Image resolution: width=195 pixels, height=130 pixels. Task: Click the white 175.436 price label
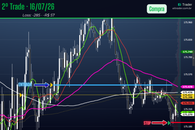point(187,92)
